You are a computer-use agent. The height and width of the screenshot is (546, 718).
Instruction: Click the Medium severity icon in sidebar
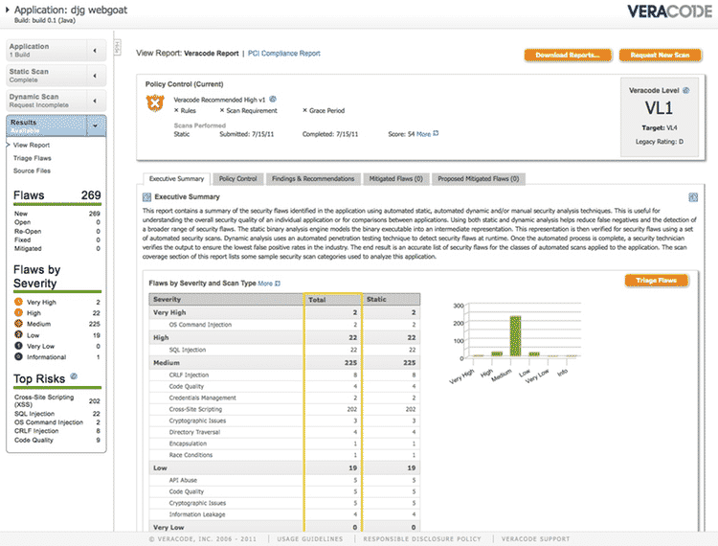[18, 324]
